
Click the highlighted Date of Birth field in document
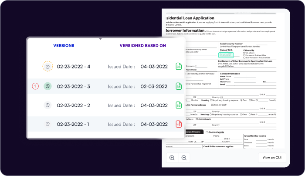pyautogui.click(x=226, y=55)
